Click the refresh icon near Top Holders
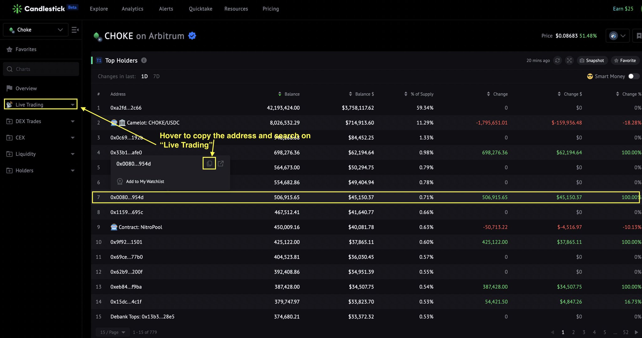This screenshot has width=642, height=338. (x=557, y=60)
